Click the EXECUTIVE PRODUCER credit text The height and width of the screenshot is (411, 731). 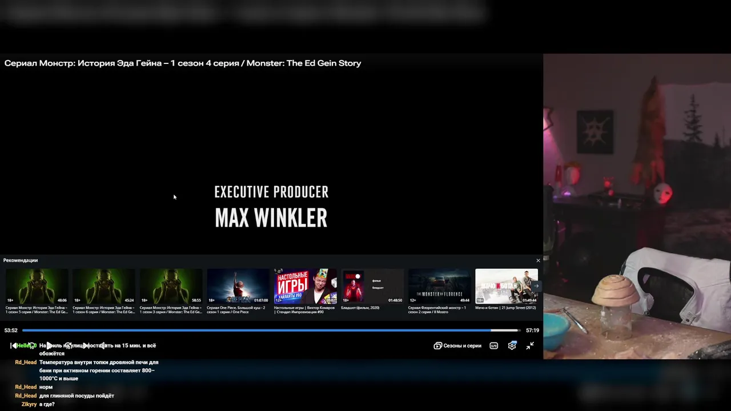271,192
